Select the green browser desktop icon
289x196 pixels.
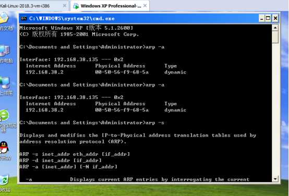coord(4,115)
